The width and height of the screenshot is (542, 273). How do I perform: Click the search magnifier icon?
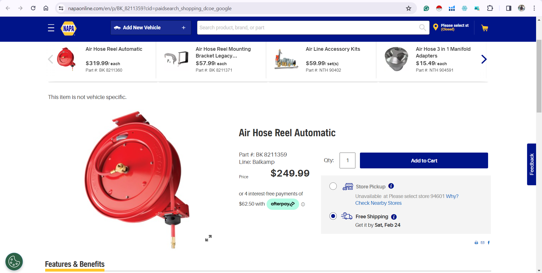[x=423, y=28]
